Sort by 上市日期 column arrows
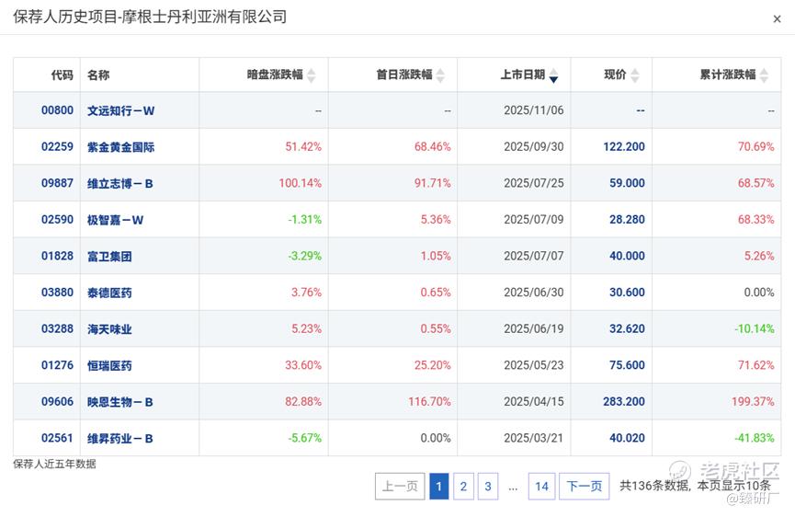795x517 pixels. 553,75
